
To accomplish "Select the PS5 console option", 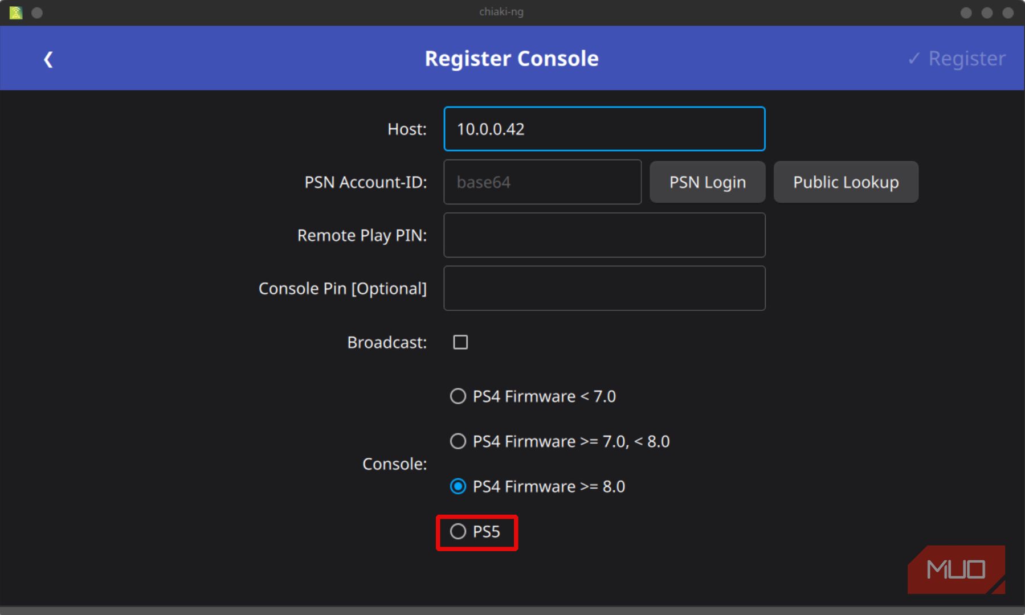I will [x=458, y=532].
